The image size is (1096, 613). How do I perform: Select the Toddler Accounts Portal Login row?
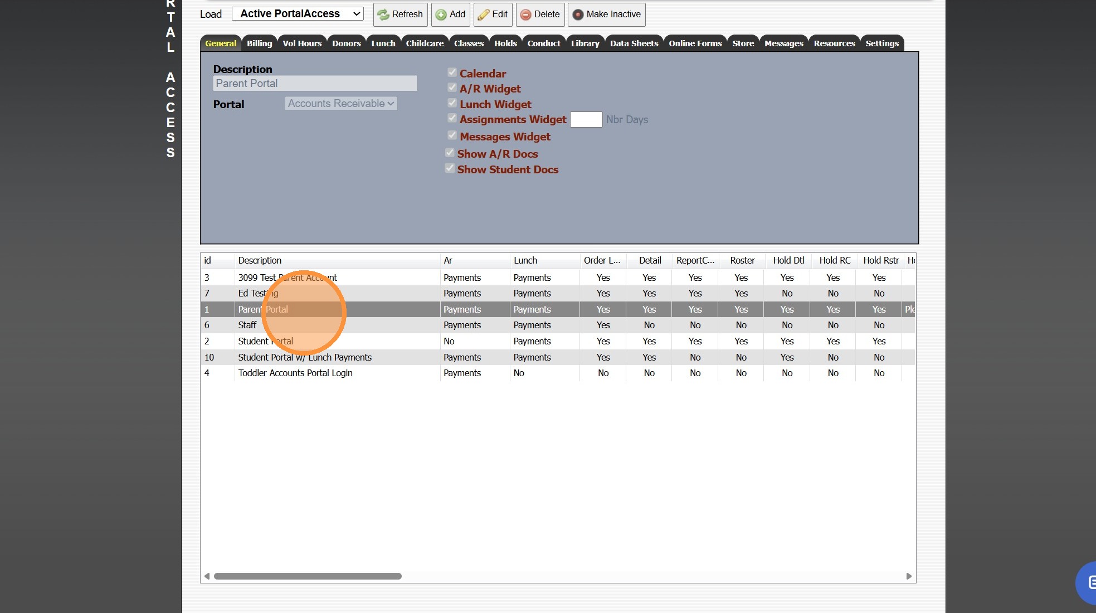[295, 373]
